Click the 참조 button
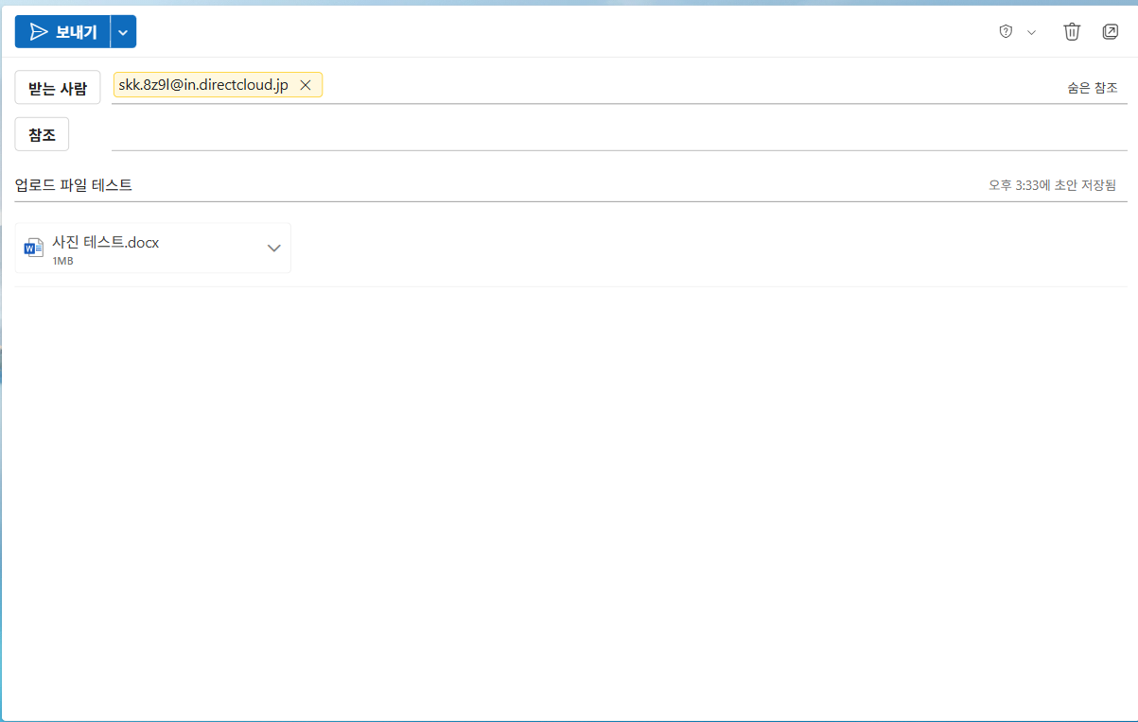 click(42, 134)
